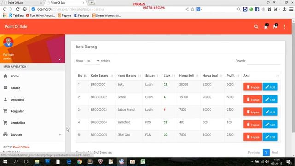Open the Show entries count dropdown

(x=92, y=61)
